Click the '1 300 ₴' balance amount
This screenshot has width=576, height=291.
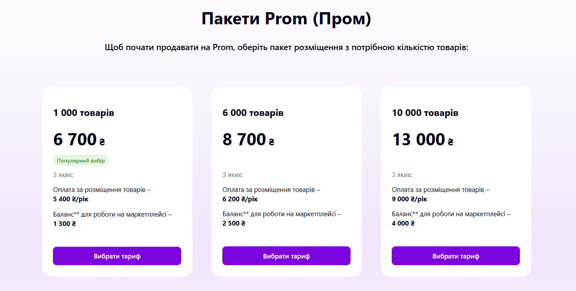[x=65, y=223]
